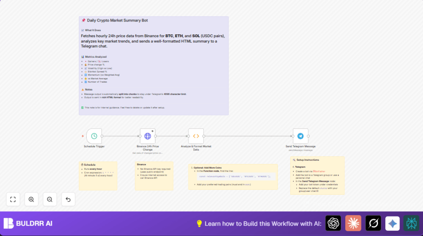This screenshot has height=236, width=423.
Task: Click the BotFather link in setup note
Action: (x=319, y=172)
